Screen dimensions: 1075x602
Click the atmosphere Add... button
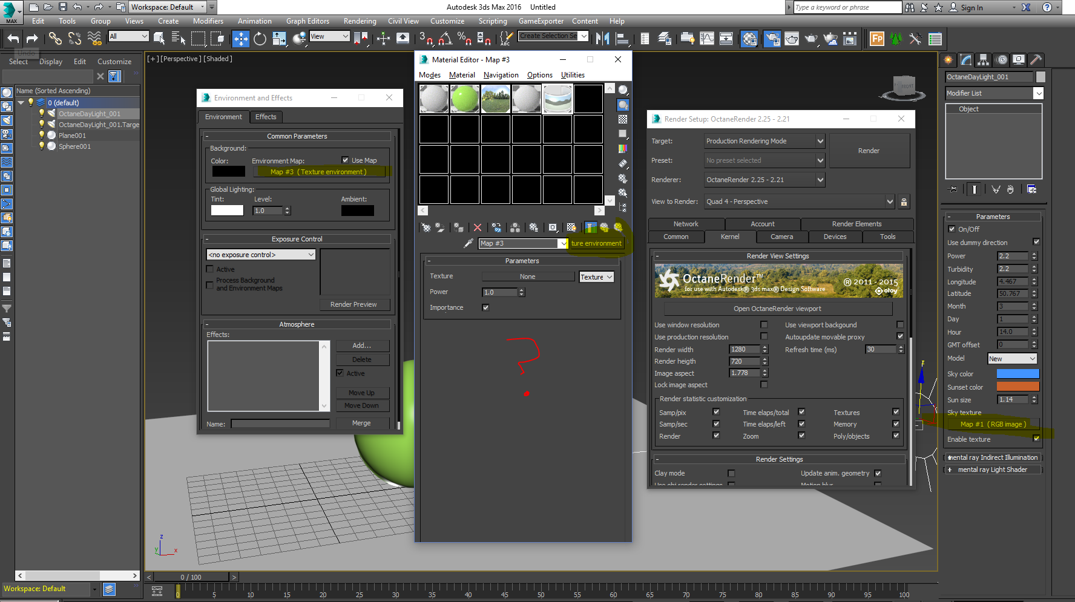coord(362,345)
